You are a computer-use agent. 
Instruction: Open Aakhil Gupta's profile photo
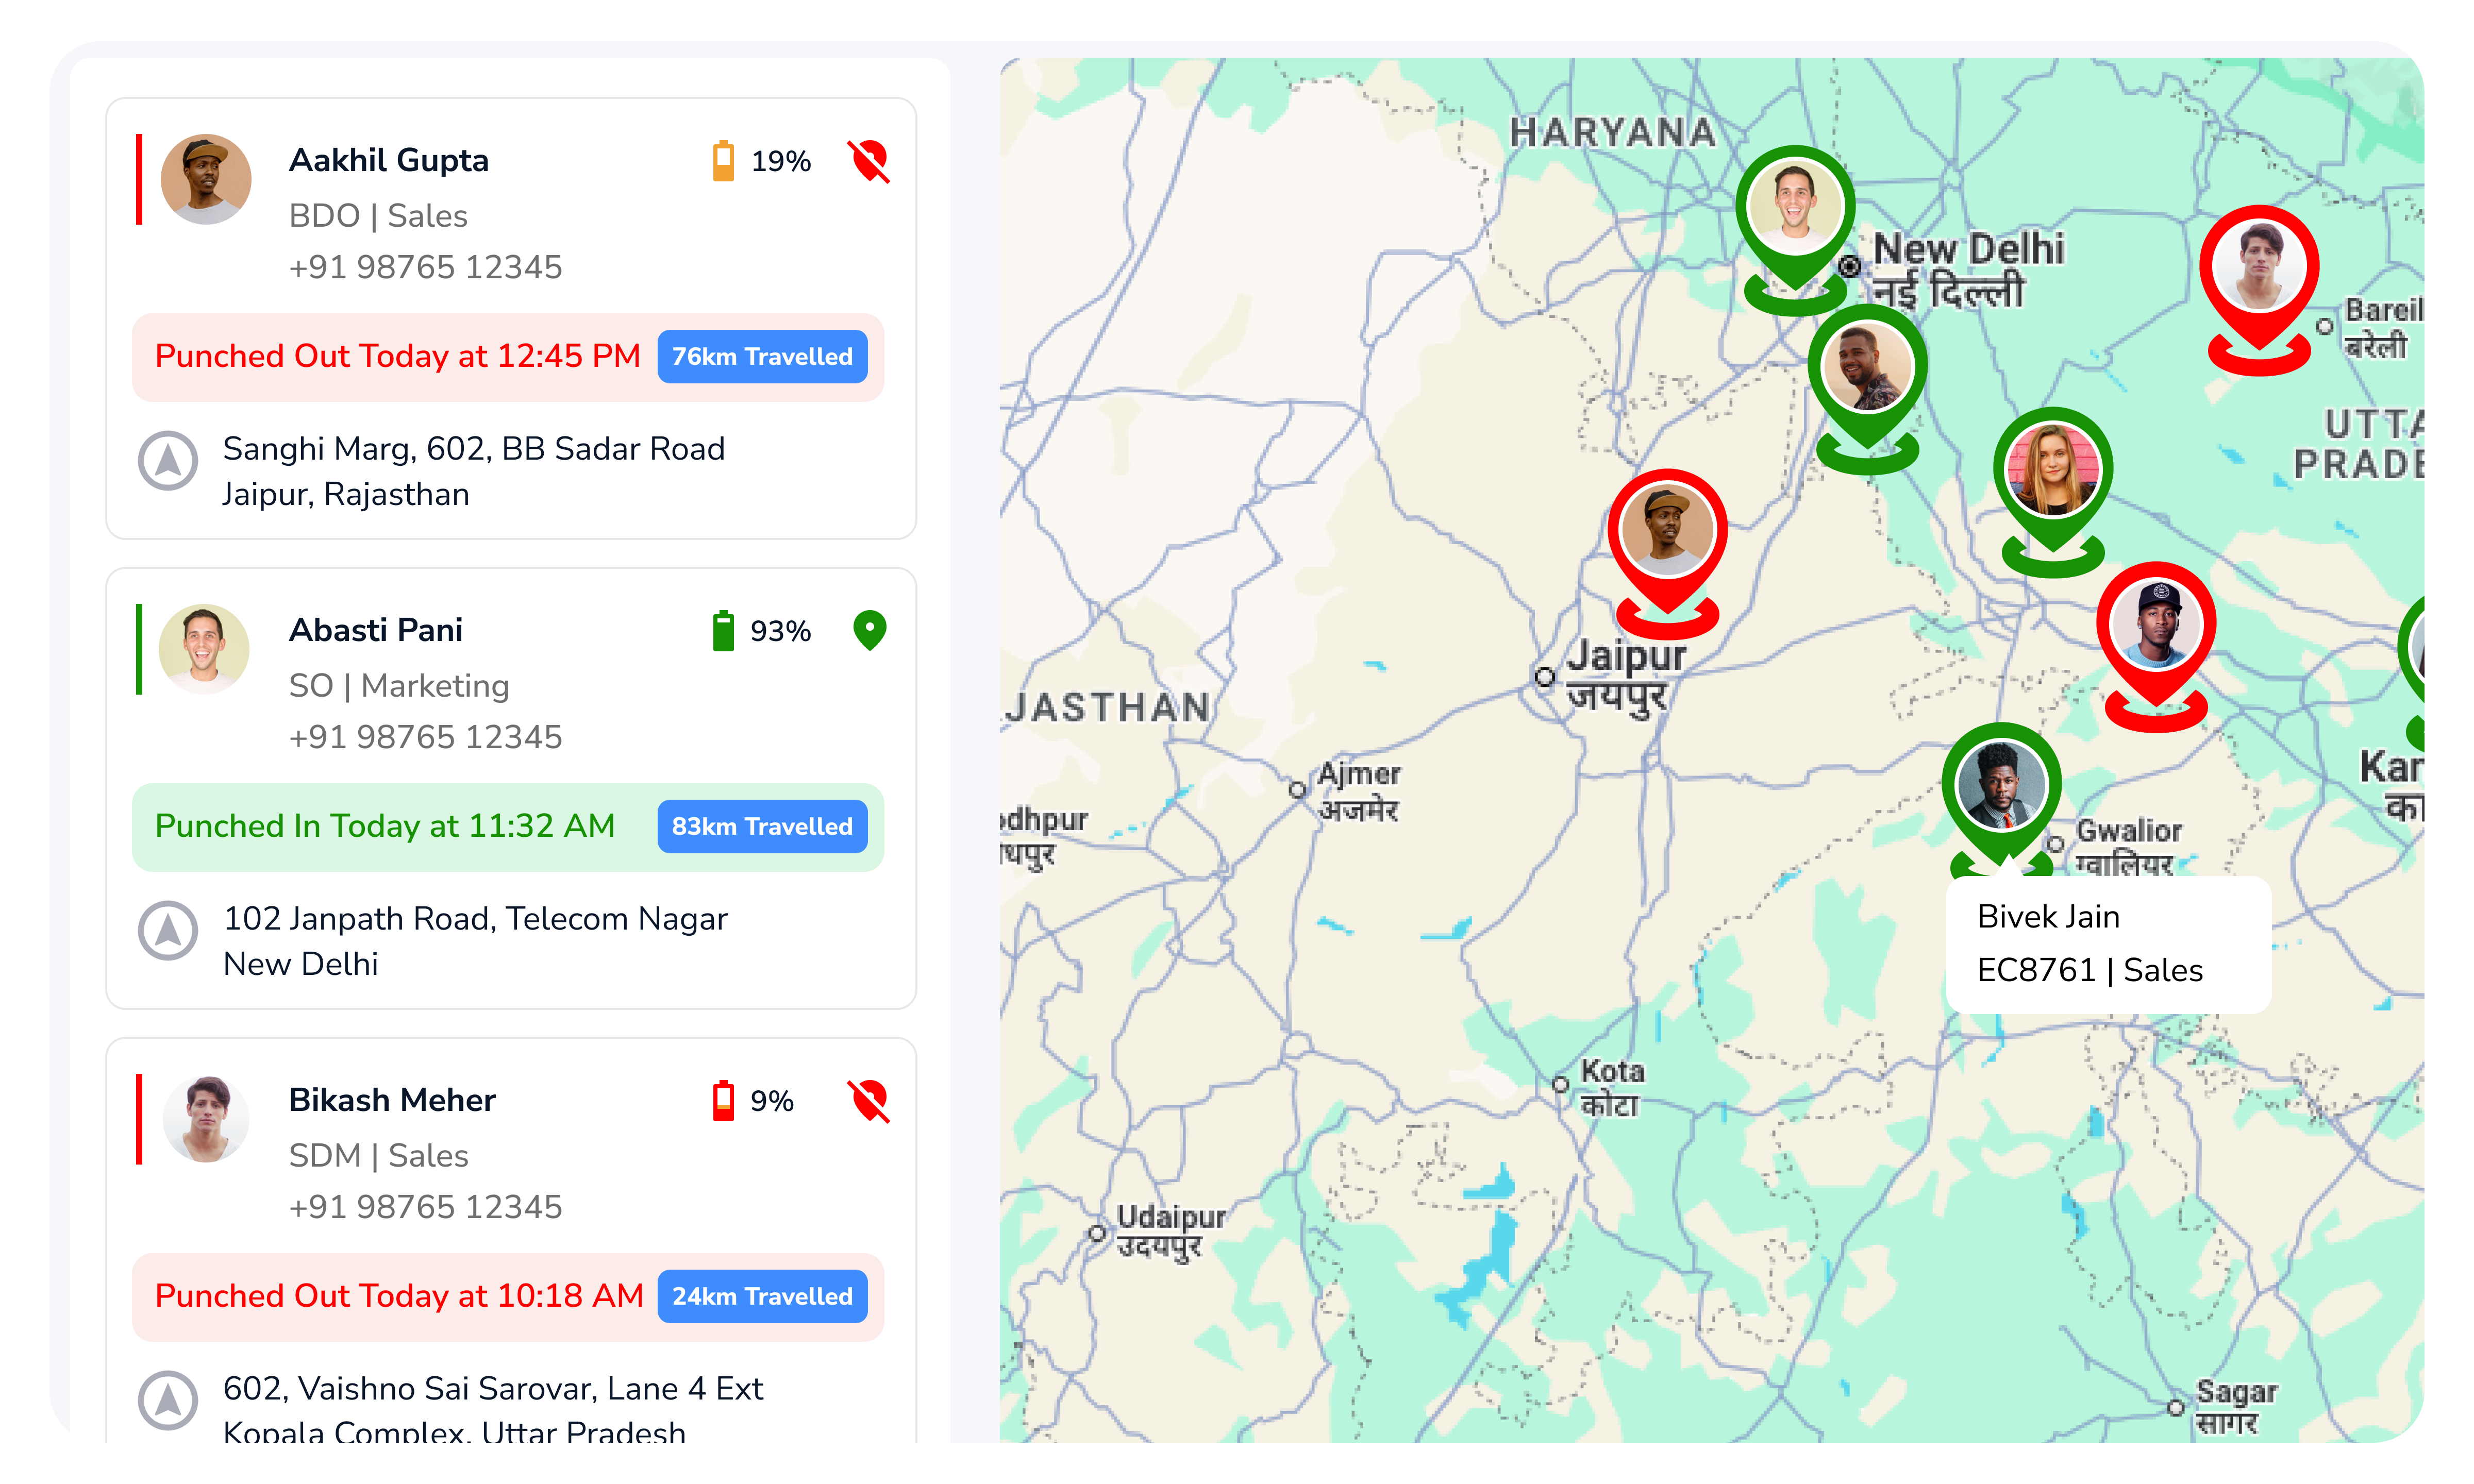pyautogui.click(x=206, y=180)
